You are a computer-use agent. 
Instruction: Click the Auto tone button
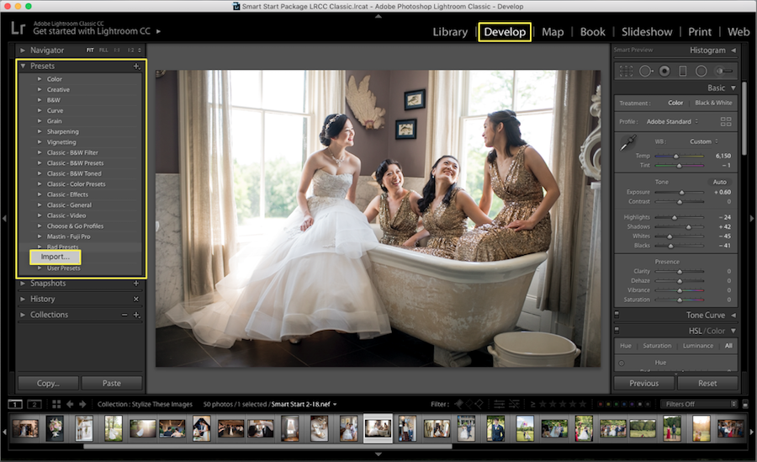(x=719, y=182)
